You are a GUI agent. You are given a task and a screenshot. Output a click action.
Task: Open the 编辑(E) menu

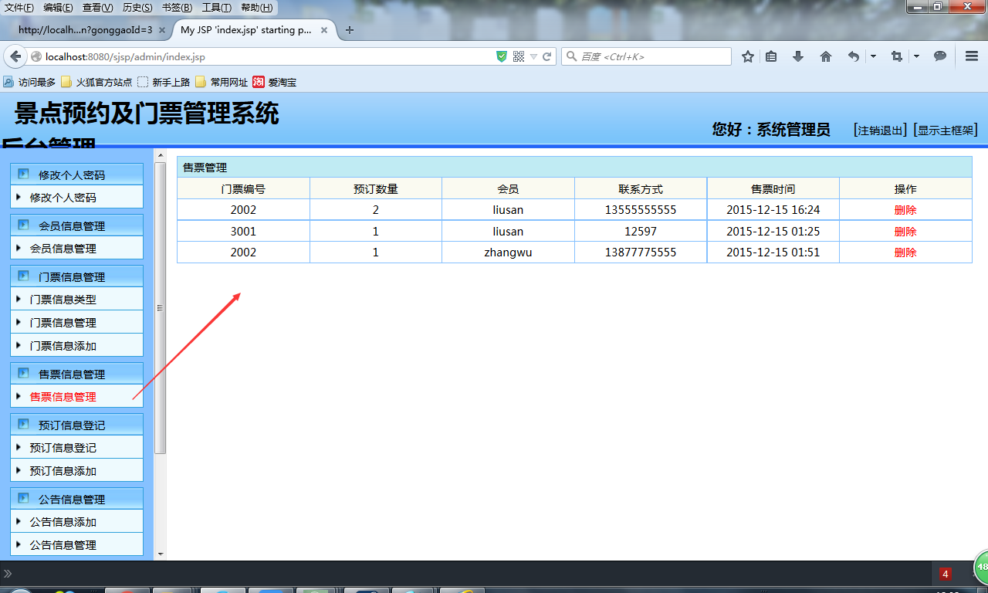pyautogui.click(x=59, y=7)
